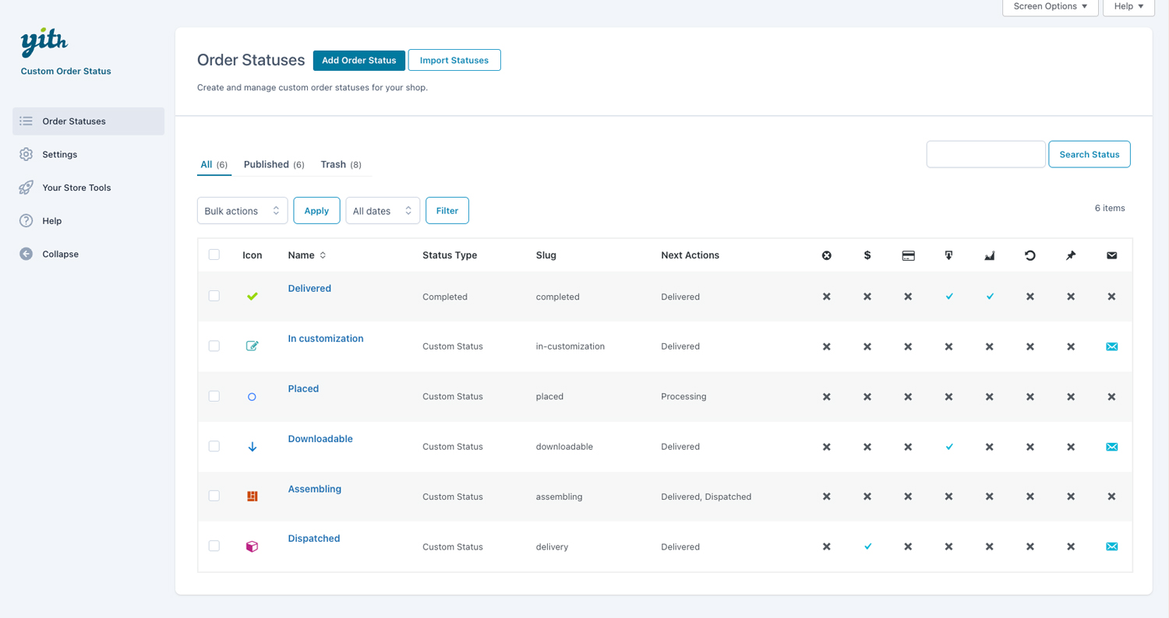Click the credit card column header icon

[x=908, y=255]
